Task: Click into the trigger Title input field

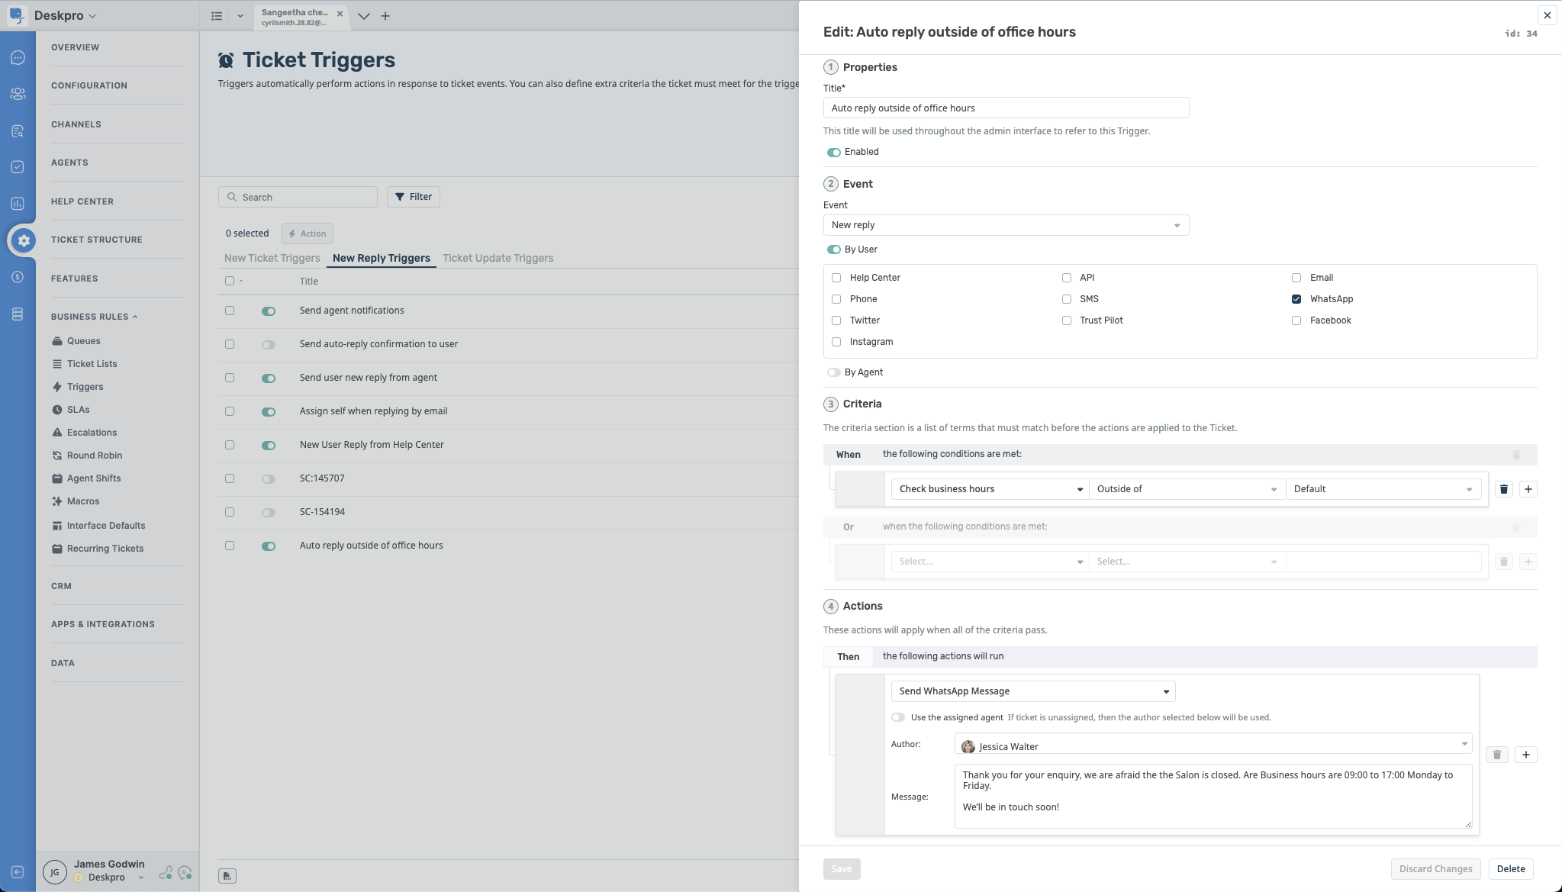Action: [x=1005, y=108]
